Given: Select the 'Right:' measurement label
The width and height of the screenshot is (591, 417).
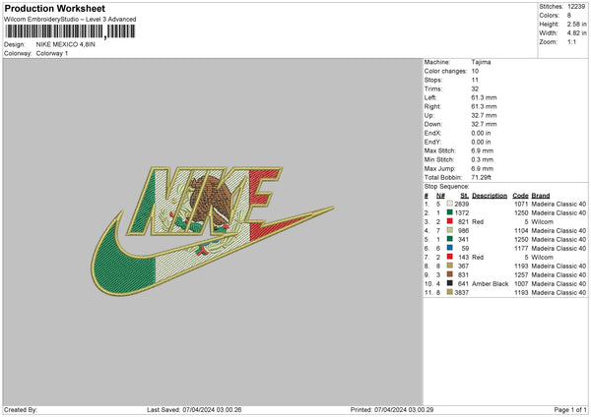Looking at the screenshot, I should 432,106.
